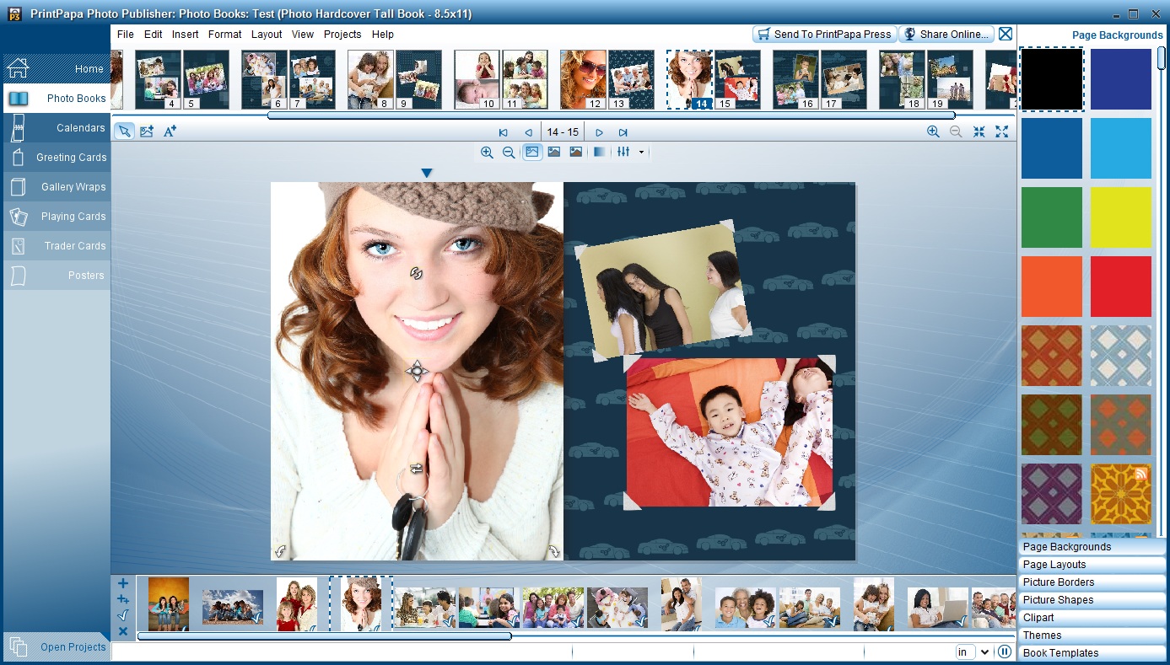Open the Format menu
Image resolution: width=1170 pixels, height=665 pixels.
pos(225,35)
